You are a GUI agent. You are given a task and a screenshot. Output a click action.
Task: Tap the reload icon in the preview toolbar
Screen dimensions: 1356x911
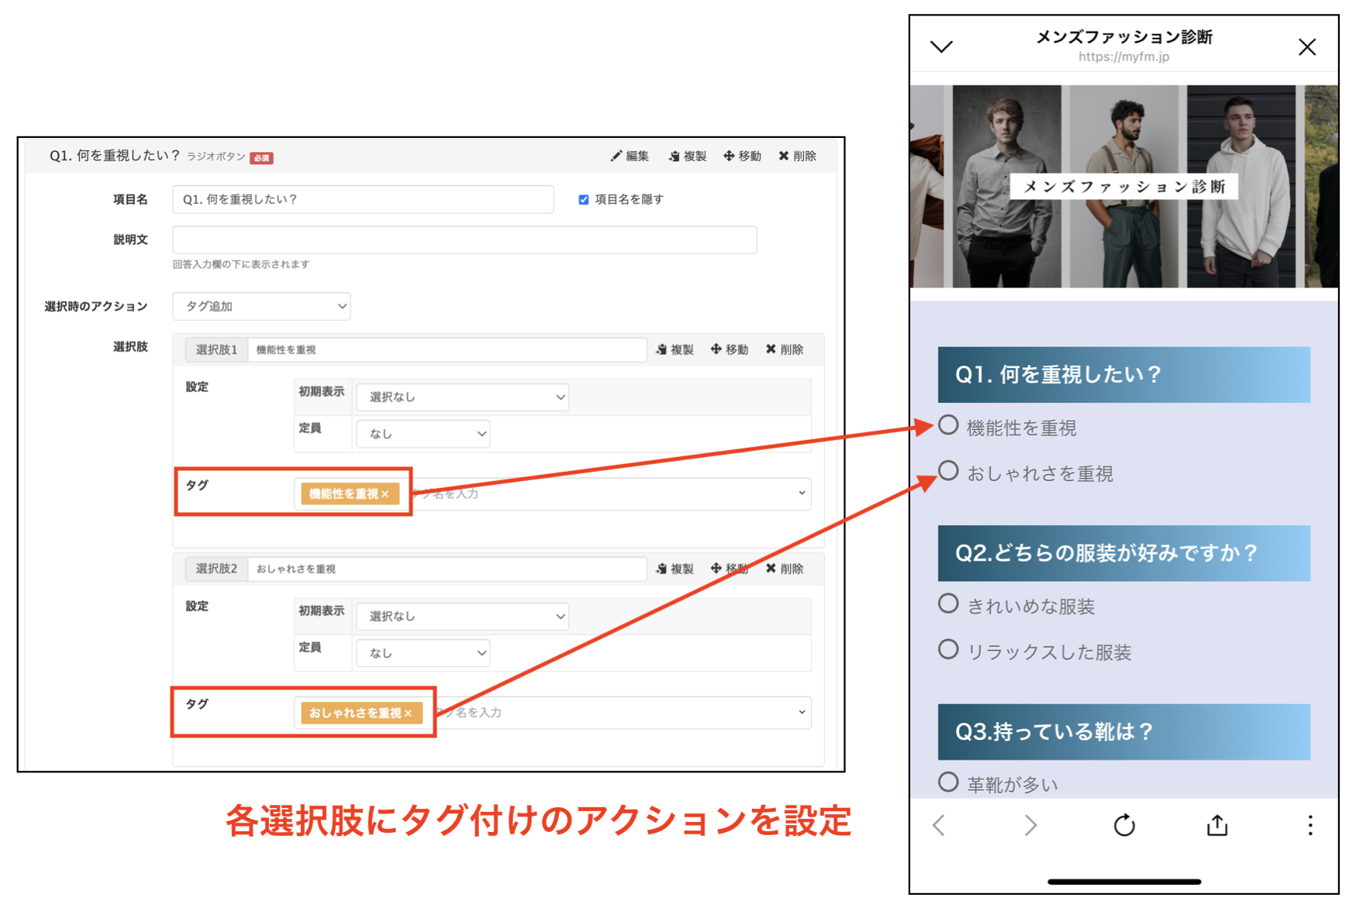point(1124,824)
